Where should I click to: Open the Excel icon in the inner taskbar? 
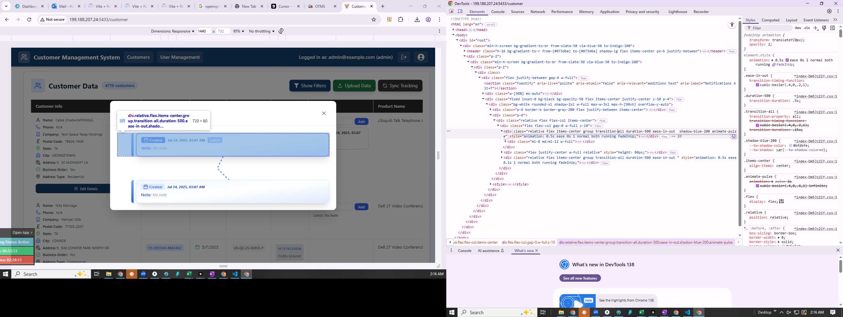189,274
